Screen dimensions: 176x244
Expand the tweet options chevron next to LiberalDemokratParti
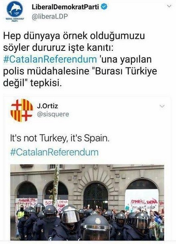coord(169,6)
